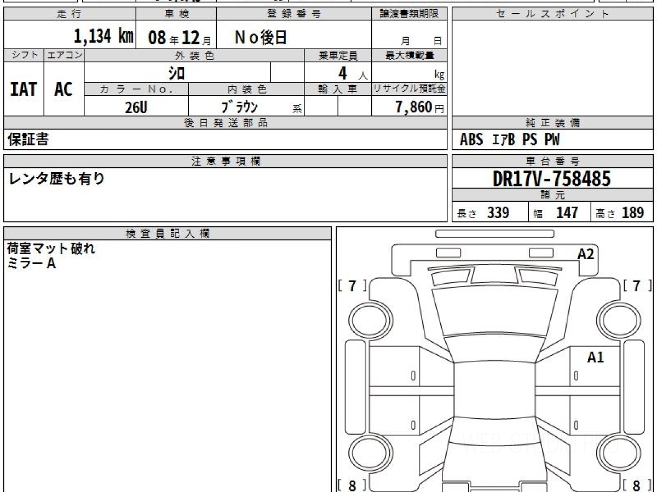This screenshot has height=492, width=657.
Task: Click the windshield in the car diagram
Action: (495, 312)
